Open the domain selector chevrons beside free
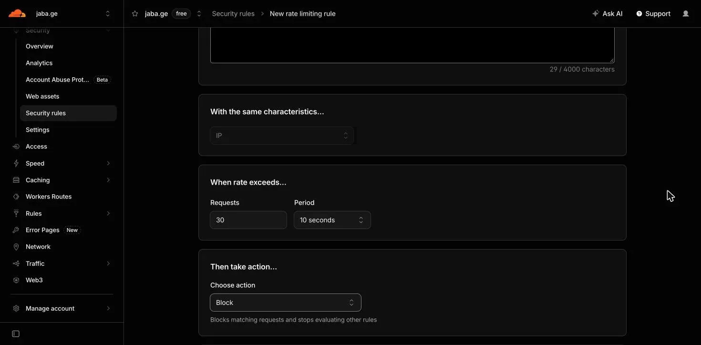Screen dimensions: 701x345 click(x=199, y=14)
